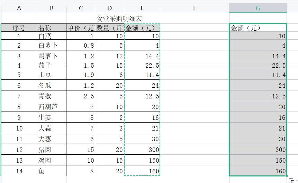This screenshot has width=298, height=183.
Task: Select the cell containing 冬瓜
Action: pos(52,85)
